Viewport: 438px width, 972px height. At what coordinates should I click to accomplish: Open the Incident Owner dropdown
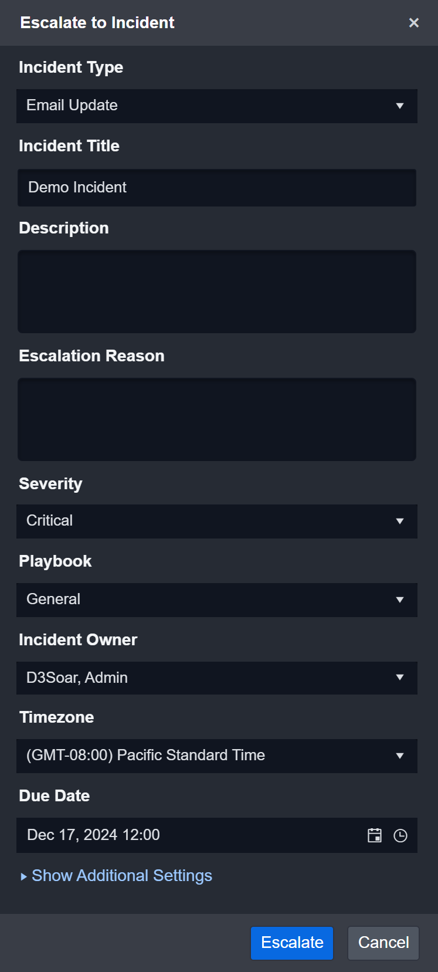tap(400, 678)
